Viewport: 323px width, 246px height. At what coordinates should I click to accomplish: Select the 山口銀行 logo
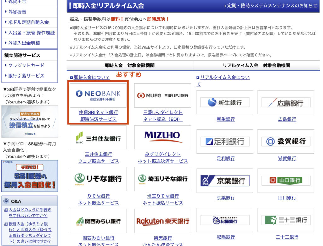(285, 181)
